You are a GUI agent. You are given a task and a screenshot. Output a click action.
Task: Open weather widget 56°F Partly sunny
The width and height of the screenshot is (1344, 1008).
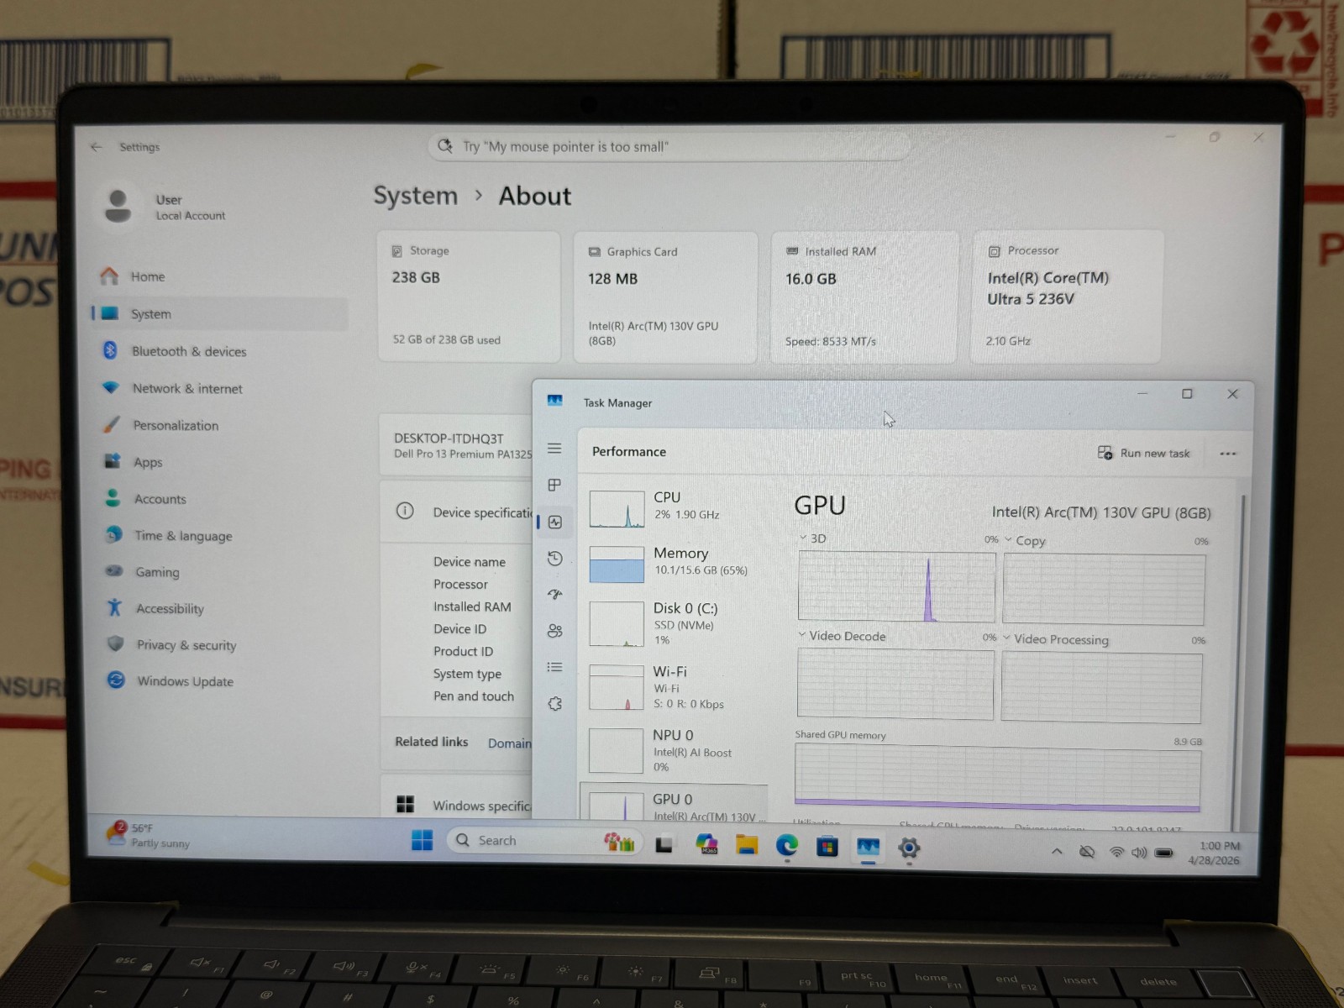150,834
